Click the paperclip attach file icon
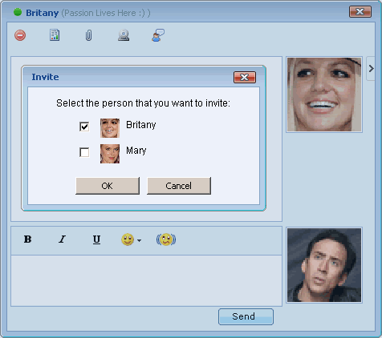This screenshot has height=338, width=382. coord(88,35)
